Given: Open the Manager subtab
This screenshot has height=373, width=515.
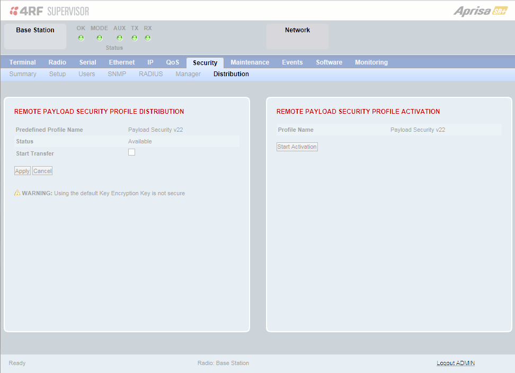Looking at the screenshot, I should tap(188, 74).
